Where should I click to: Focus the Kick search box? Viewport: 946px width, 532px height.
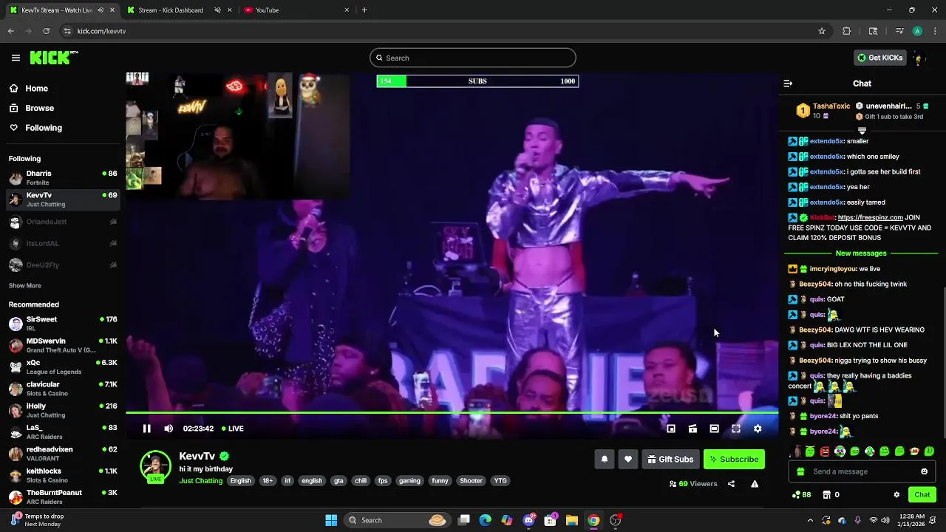click(x=473, y=58)
